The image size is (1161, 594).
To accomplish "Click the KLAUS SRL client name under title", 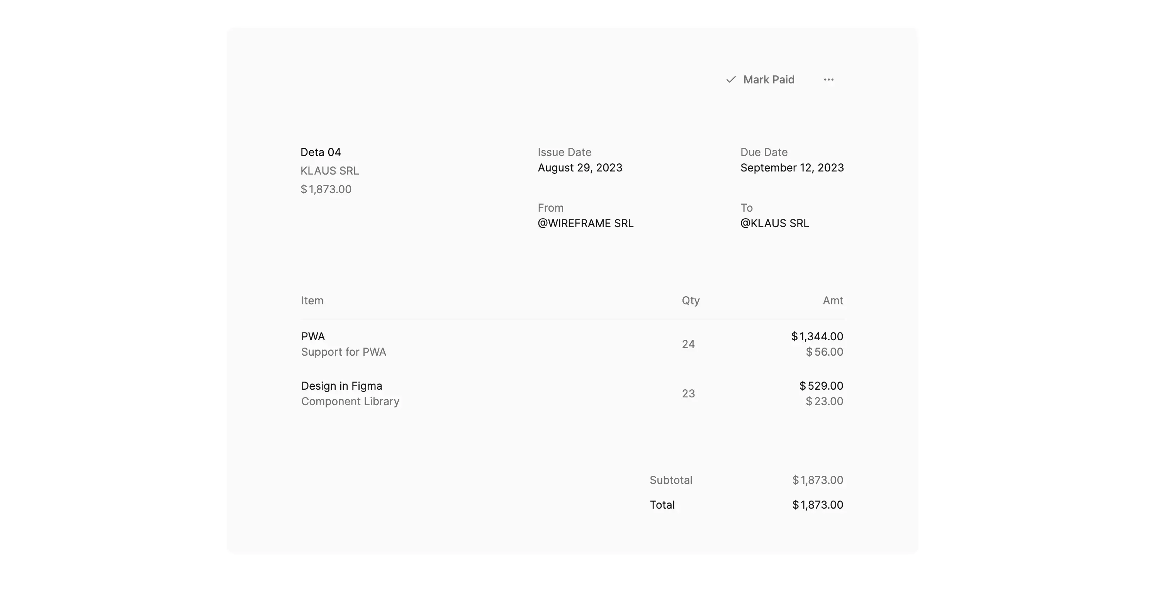I will coord(329,171).
